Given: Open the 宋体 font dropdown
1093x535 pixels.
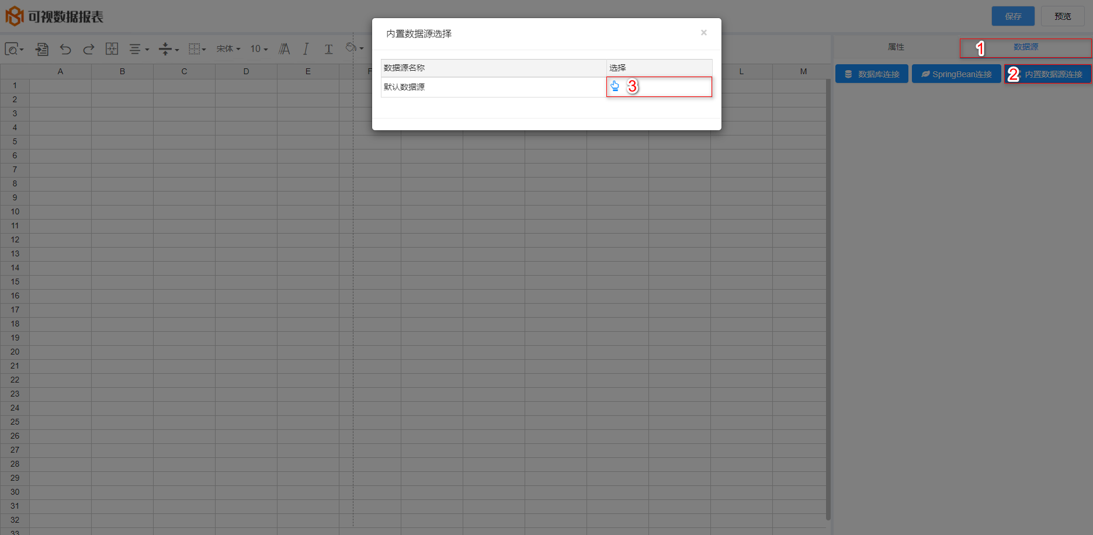Looking at the screenshot, I should coord(228,49).
